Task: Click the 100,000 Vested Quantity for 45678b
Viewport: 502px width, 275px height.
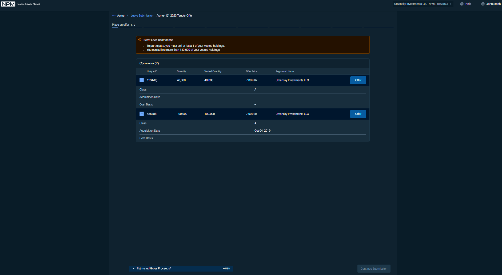Action: [x=209, y=114]
